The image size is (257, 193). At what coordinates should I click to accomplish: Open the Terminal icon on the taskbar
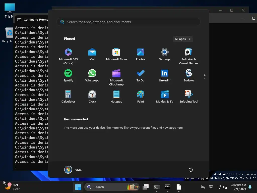pyautogui.click(x=157, y=187)
